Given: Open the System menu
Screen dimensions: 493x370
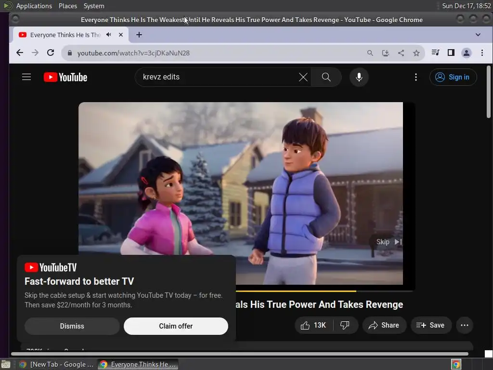Looking at the screenshot, I should coord(94,6).
